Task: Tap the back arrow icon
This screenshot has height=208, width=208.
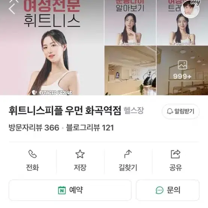Action: (12, 9)
